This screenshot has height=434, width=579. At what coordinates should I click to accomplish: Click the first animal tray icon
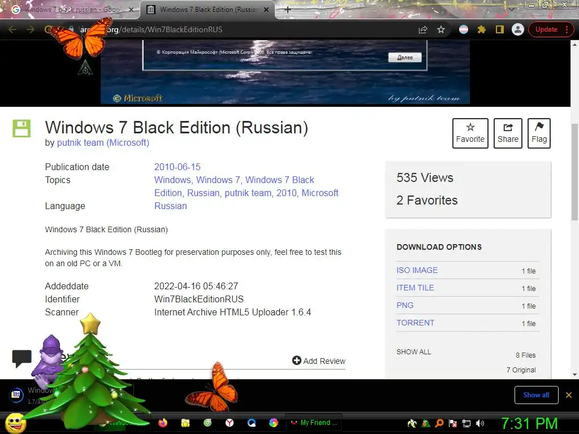tap(412, 423)
